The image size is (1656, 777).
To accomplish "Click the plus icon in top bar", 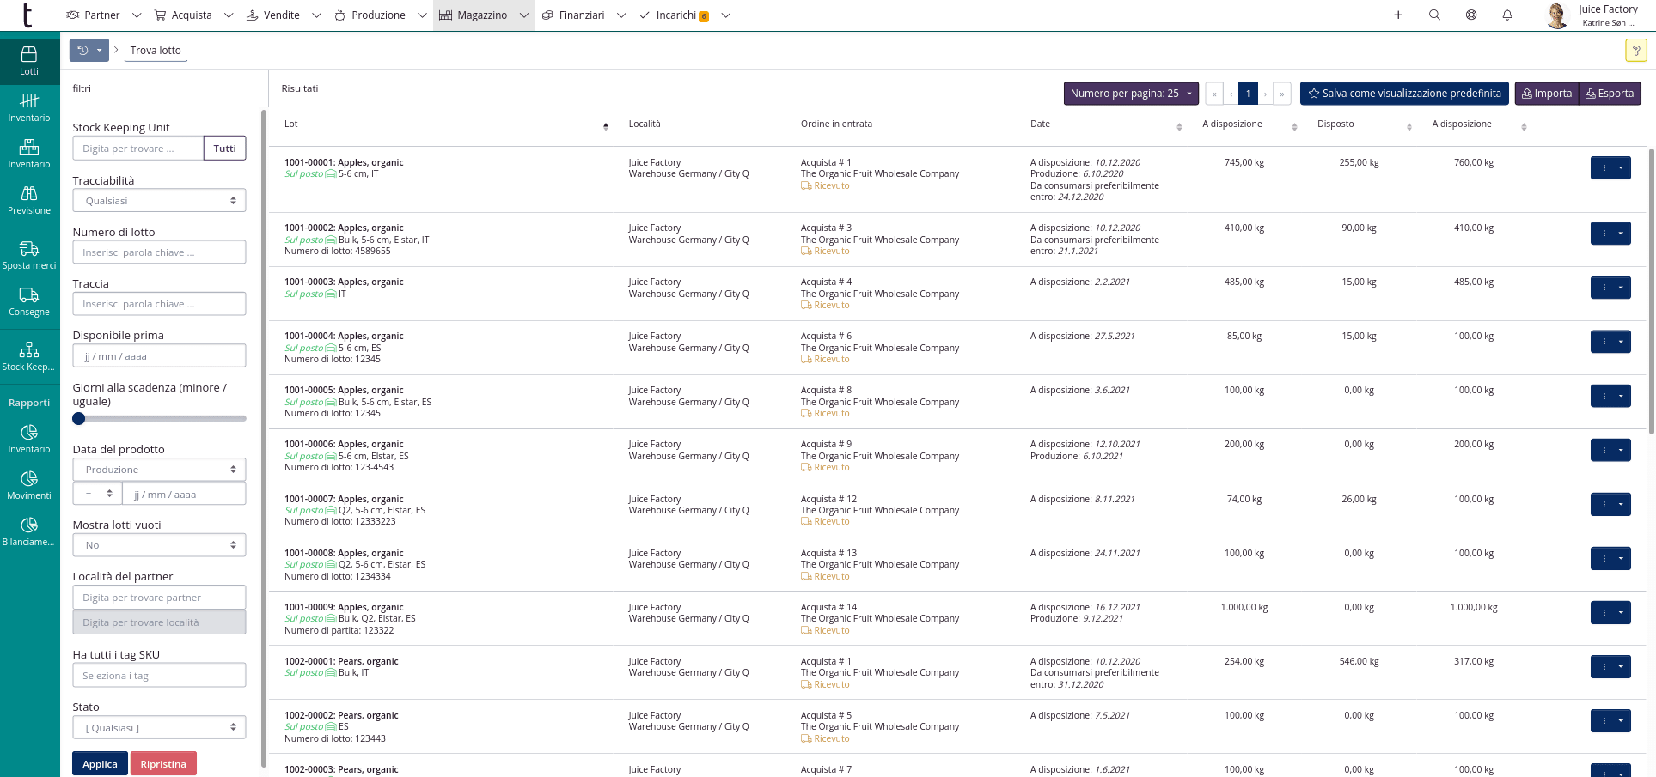I will click(1398, 15).
